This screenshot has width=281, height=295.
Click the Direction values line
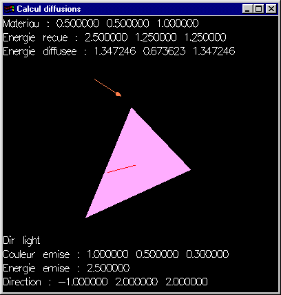coord(105,282)
